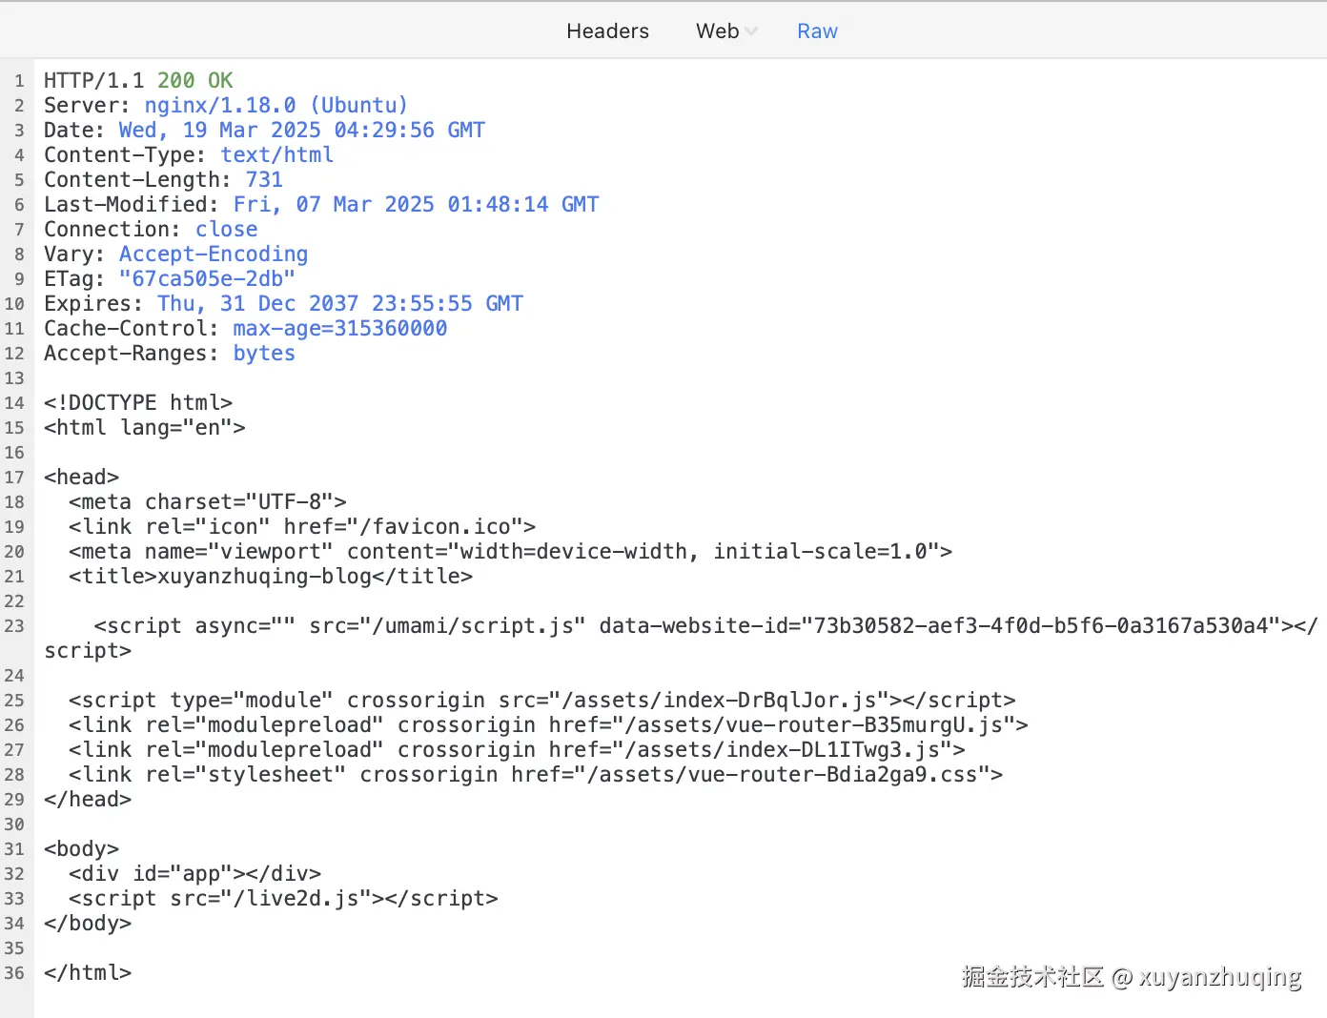Click line number 36 in gutter
This screenshot has width=1327, height=1018.
[x=14, y=973]
